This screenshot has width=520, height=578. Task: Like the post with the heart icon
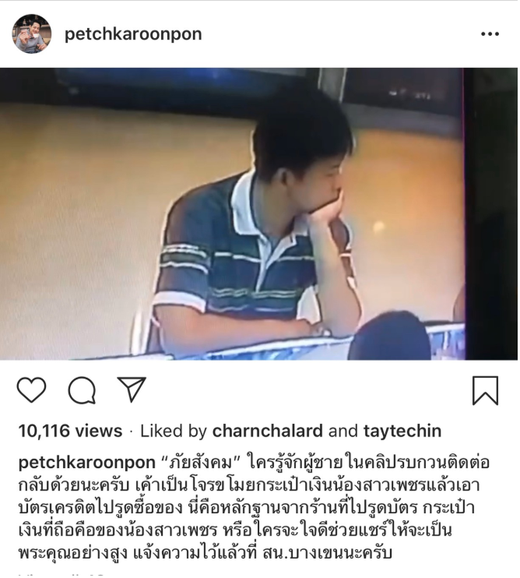pos(31,389)
